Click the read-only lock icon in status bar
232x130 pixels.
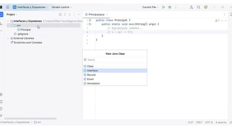(x=231, y=122)
